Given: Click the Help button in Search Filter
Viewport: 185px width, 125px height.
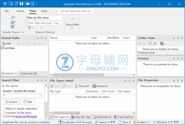Looking at the screenshot, I should tap(28, 102).
